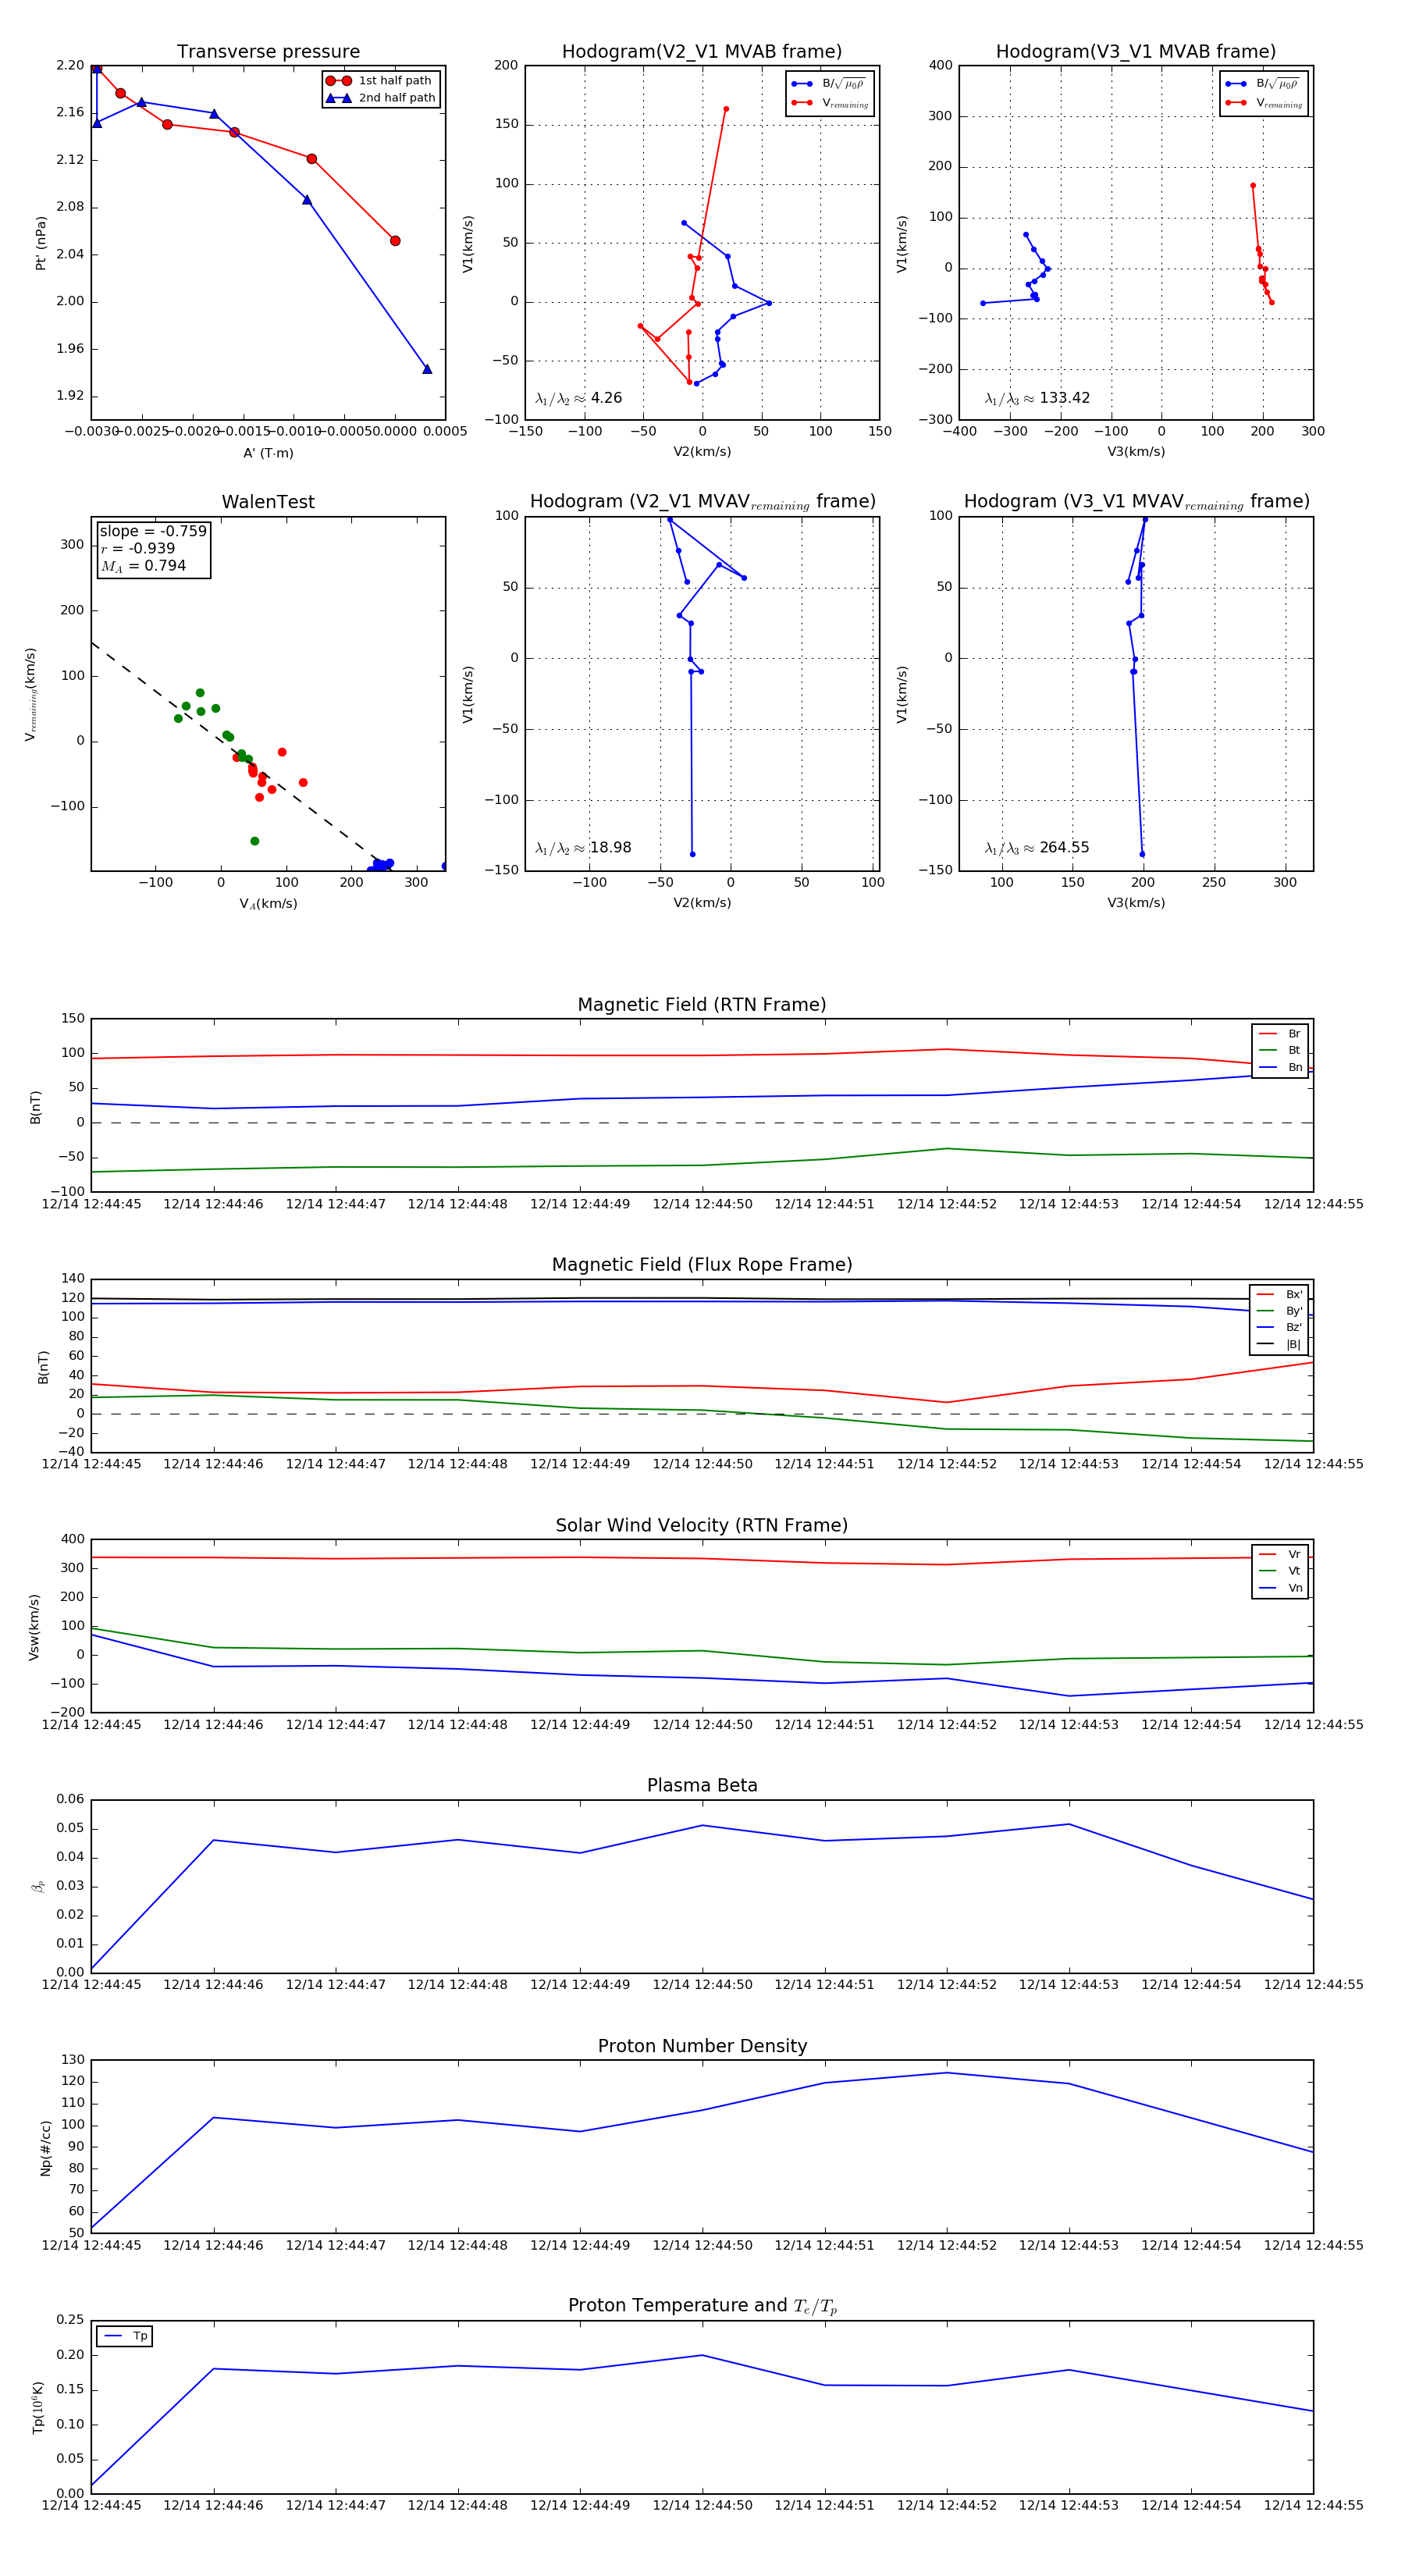Click 'slope = -0.759' annotation
1405x2576 pixels.
click(153, 531)
